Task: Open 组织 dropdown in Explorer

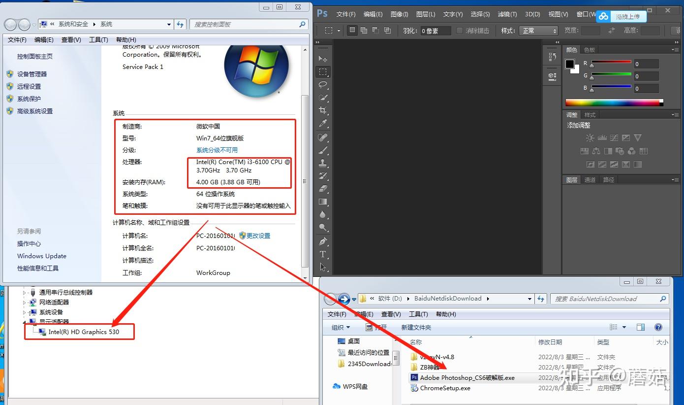Action: (x=341, y=327)
